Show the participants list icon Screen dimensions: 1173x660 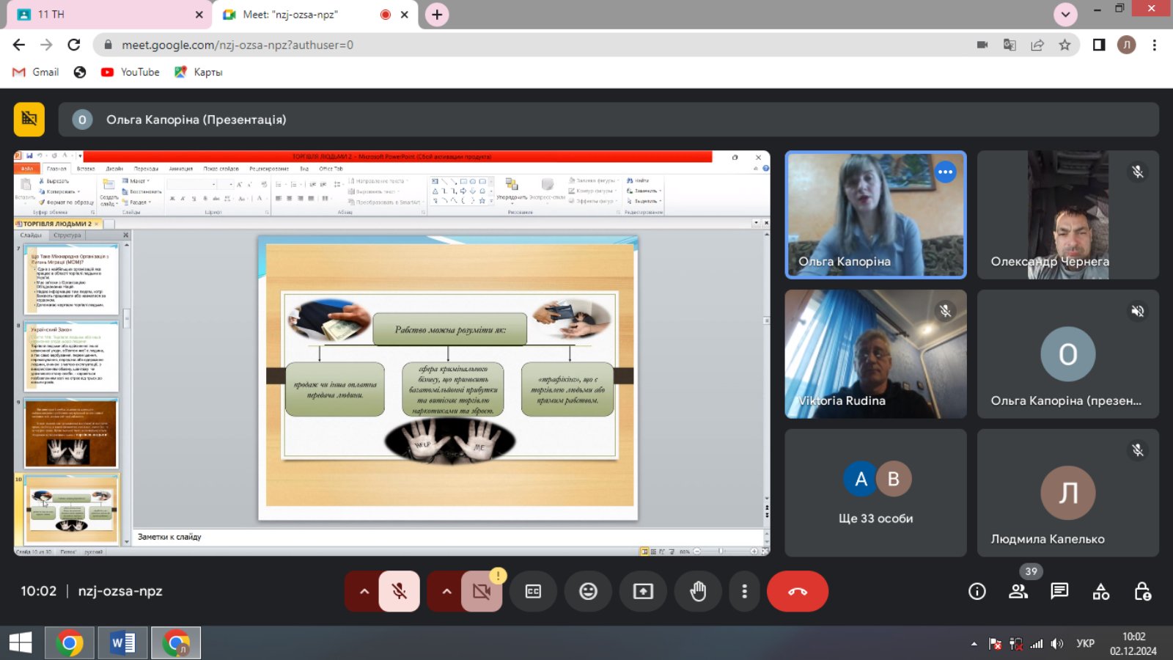1018,591
